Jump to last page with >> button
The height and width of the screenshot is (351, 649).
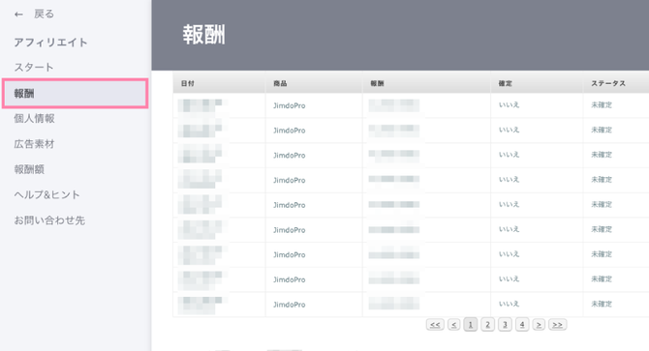[558, 325]
